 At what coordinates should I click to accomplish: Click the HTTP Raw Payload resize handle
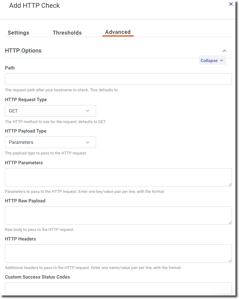coord(230,222)
